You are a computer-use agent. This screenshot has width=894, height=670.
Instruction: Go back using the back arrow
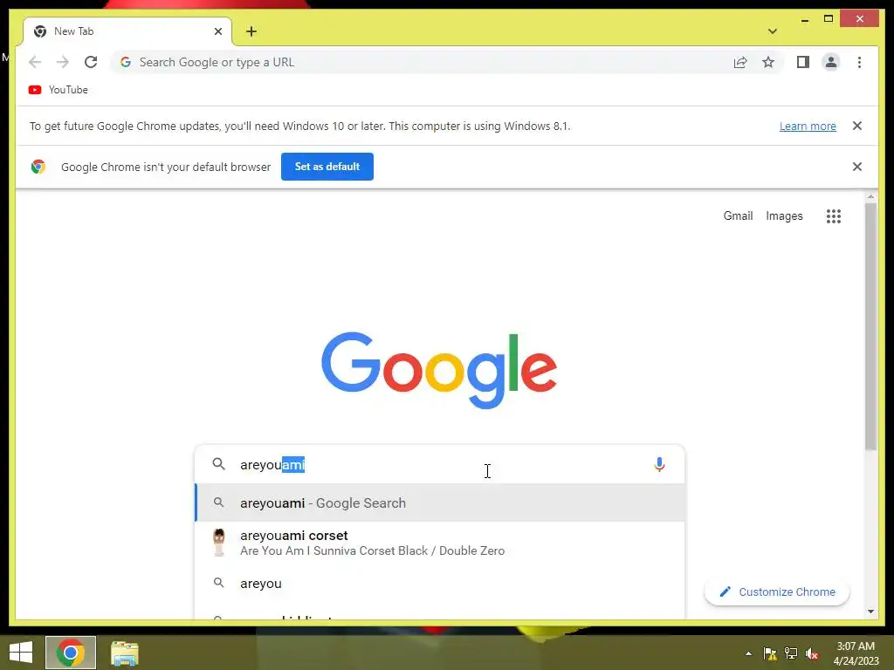tap(35, 62)
